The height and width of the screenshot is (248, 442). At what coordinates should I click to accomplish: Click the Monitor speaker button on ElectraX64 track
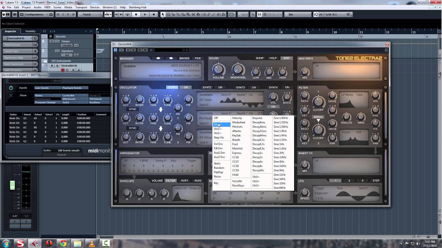tap(68, 70)
